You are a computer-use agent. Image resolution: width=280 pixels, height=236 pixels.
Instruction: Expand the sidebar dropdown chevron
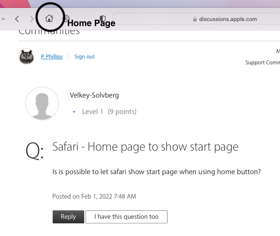(3, 19)
